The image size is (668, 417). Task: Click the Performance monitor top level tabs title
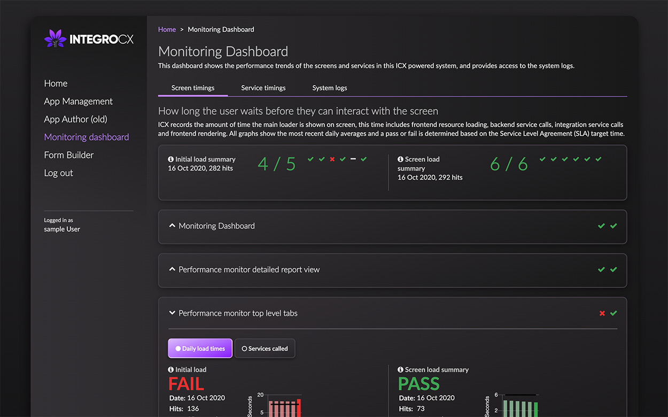click(x=238, y=313)
